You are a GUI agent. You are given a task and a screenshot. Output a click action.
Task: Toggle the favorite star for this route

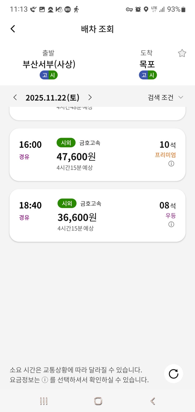pos(182,53)
